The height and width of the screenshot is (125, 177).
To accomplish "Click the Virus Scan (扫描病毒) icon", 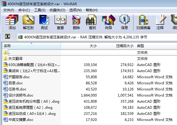I will pos(143,20).
